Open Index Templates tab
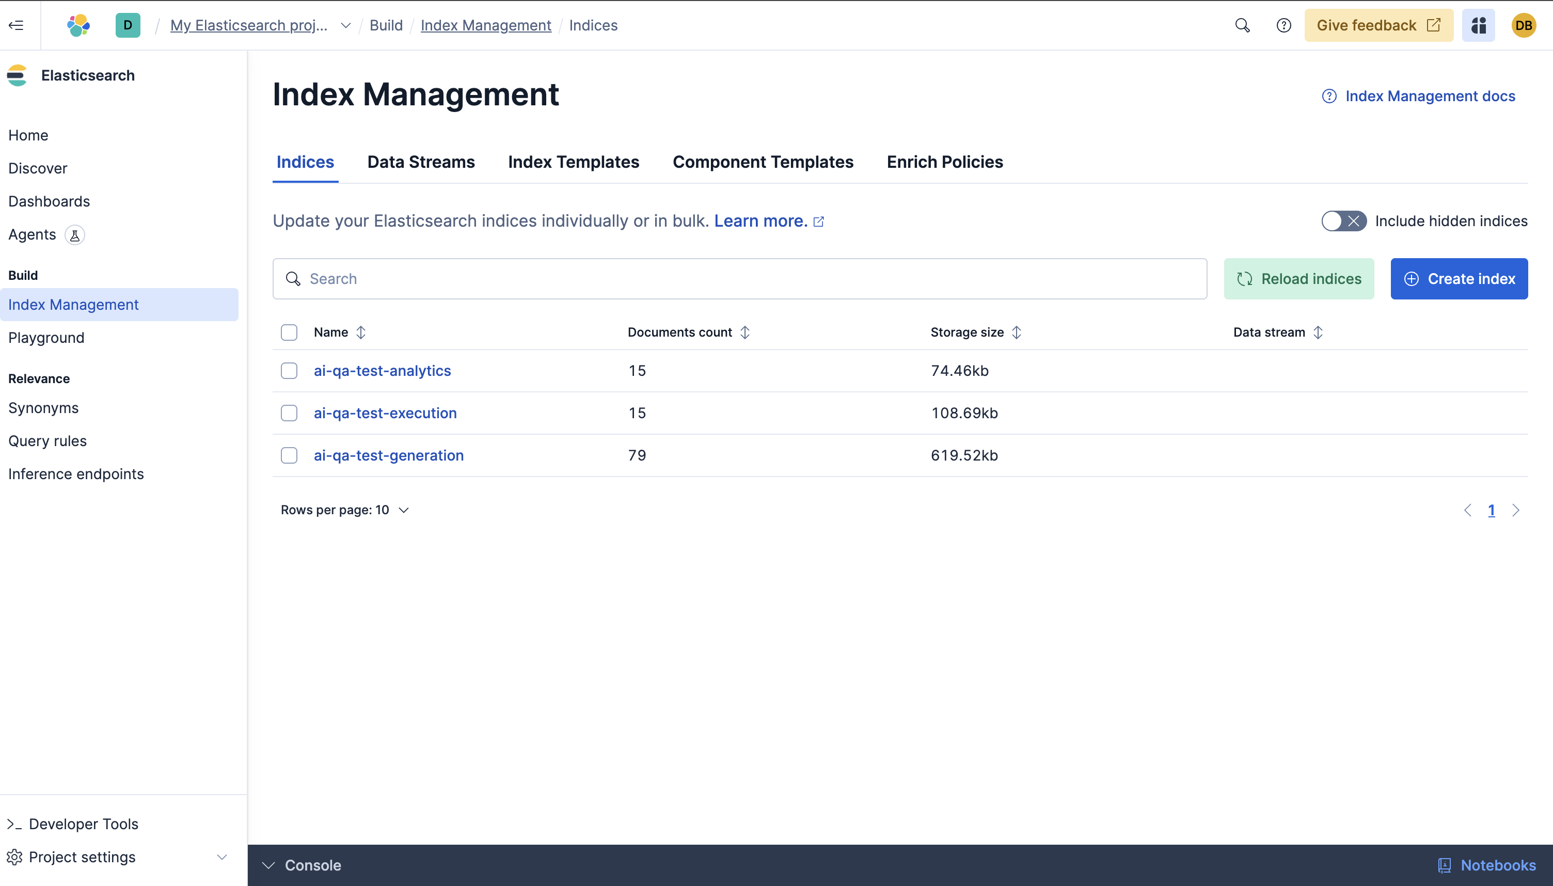The width and height of the screenshot is (1553, 886). [573, 162]
